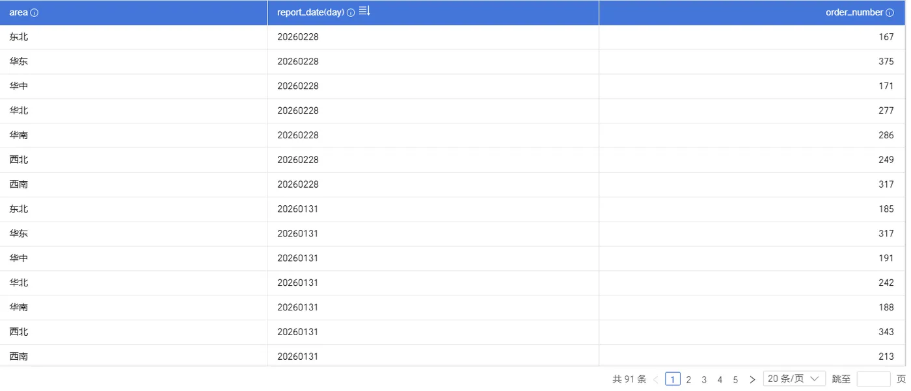The image size is (911, 391).
Task: Click the 华南 cell dated 20260131
Action: [x=19, y=307]
